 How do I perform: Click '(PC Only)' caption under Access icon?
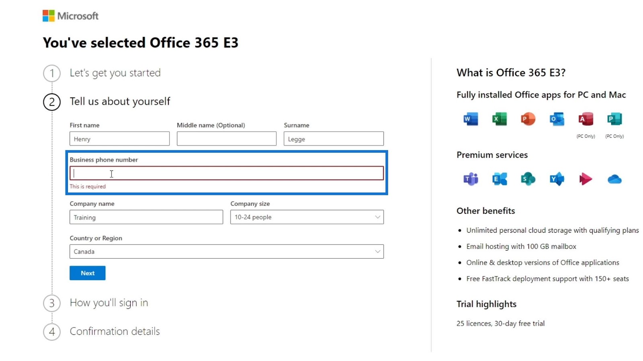click(586, 136)
